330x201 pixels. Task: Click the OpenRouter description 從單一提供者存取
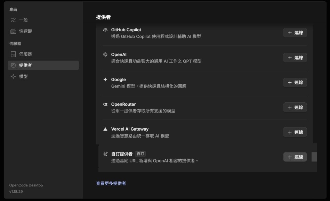point(143,111)
